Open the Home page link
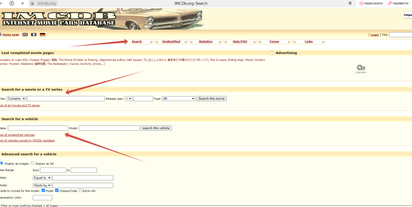 (x=11, y=35)
